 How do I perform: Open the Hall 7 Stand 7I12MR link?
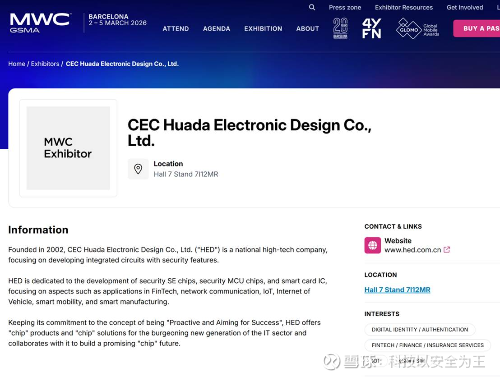pos(397,290)
